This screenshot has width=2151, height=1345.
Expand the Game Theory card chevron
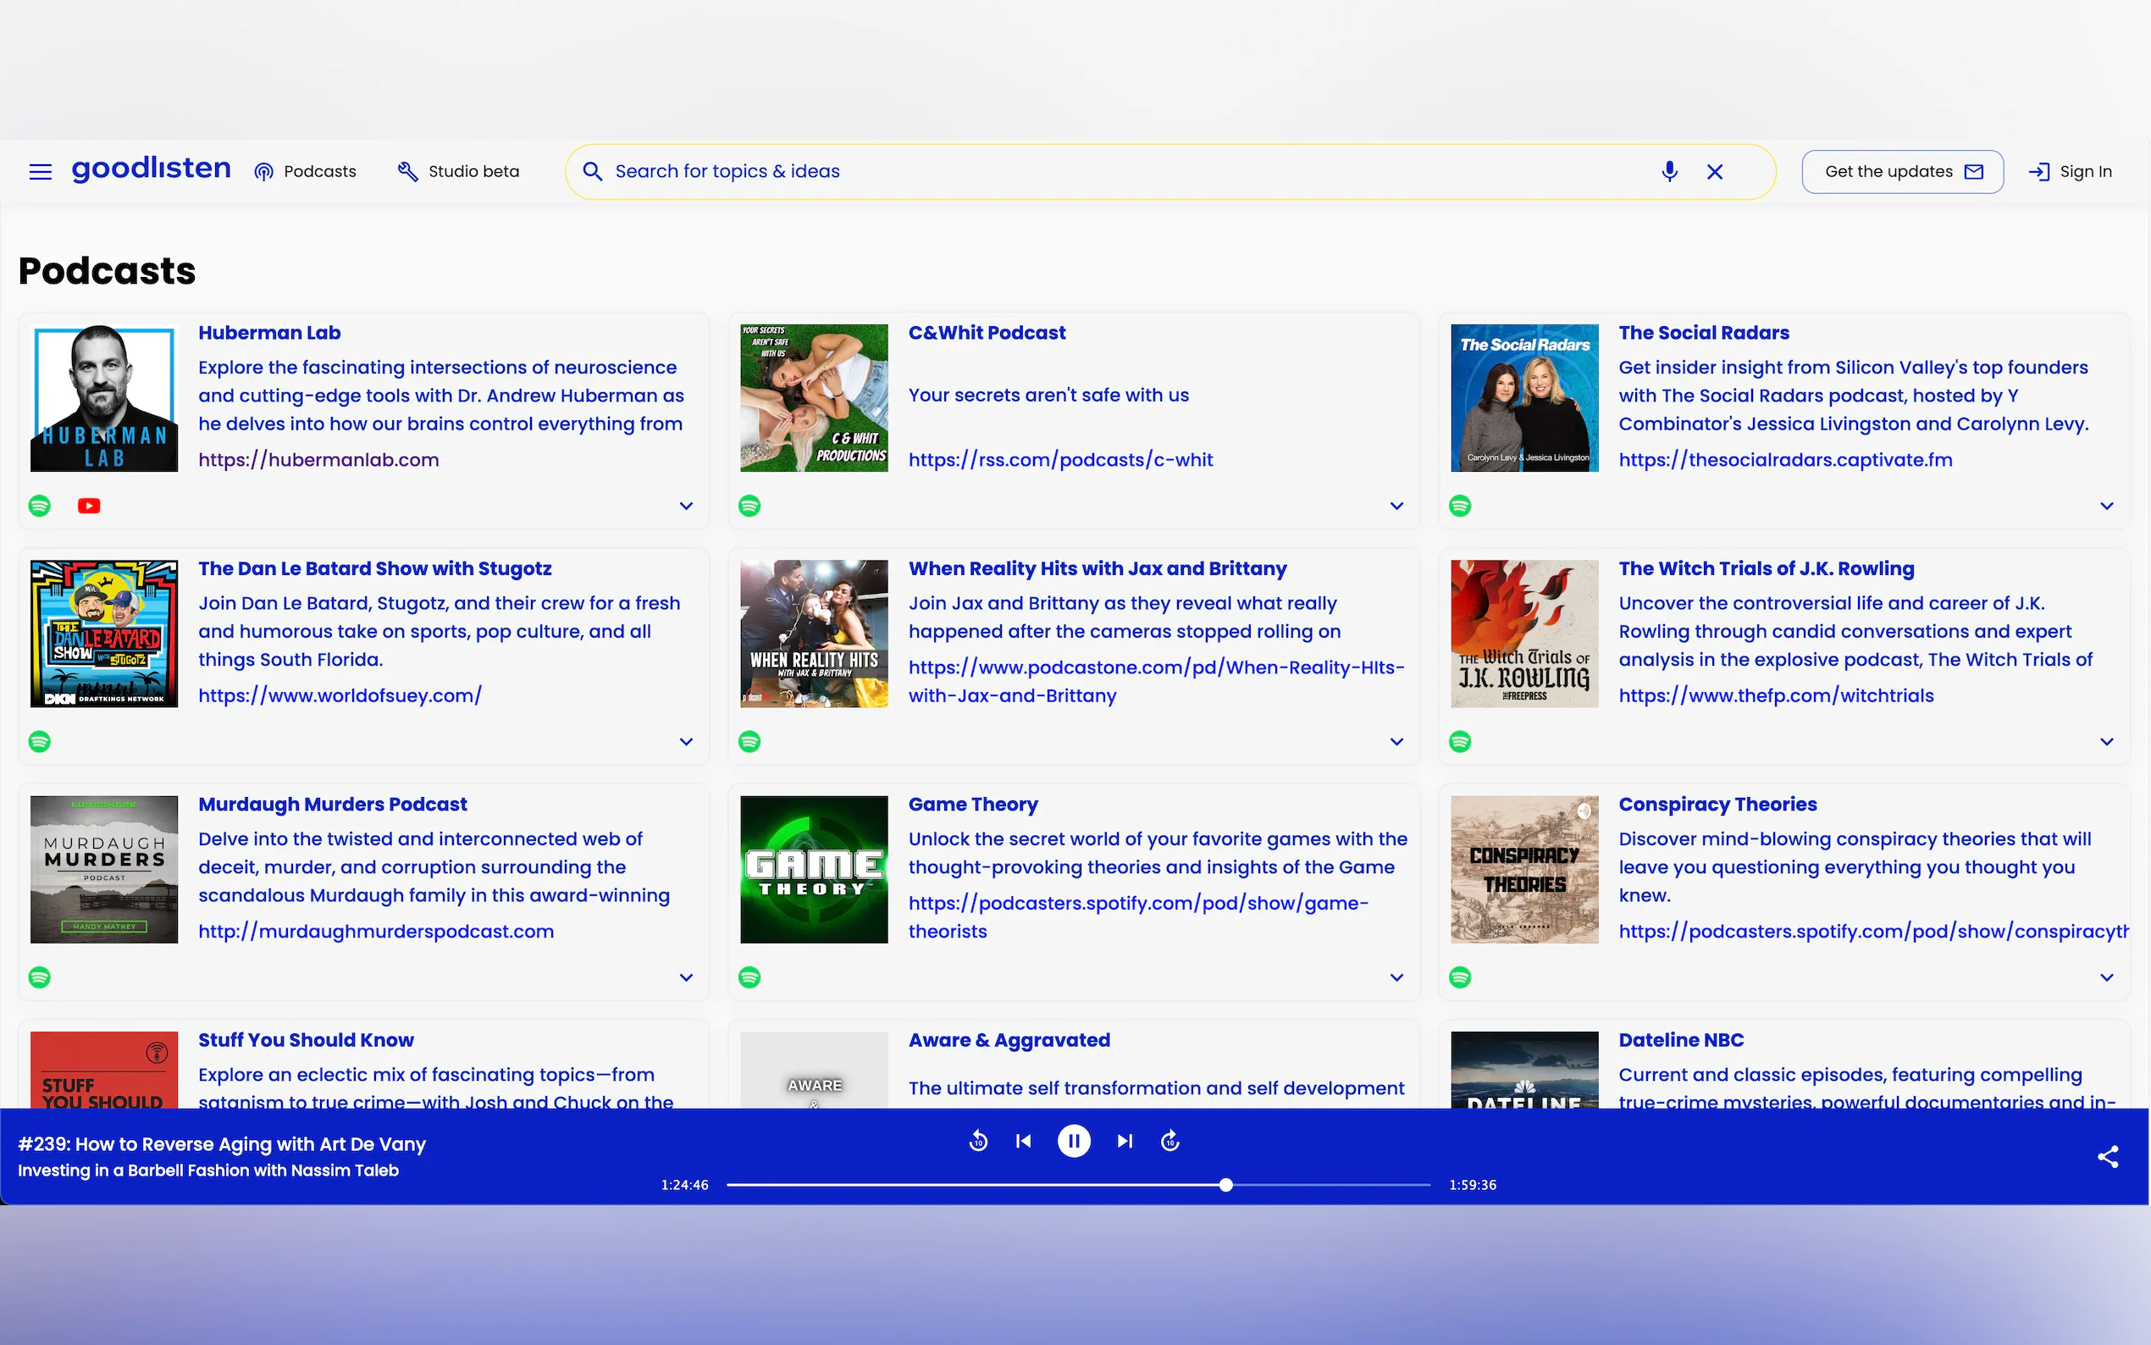(x=1396, y=977)
